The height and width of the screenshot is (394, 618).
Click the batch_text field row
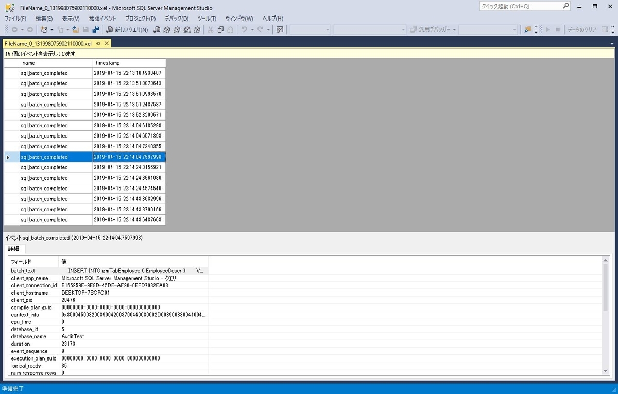pos(109,270)
